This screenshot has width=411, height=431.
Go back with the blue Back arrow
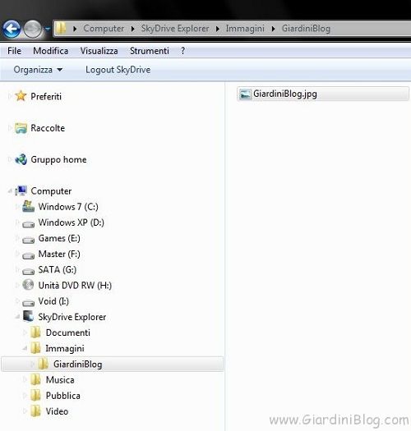pyautogui.click(x=12, y=29)
